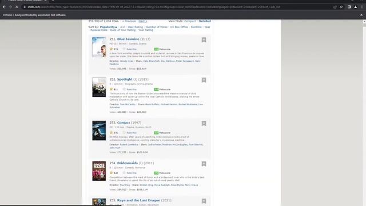
Task: Sort results by Release Date
Action: click(99, 30)
